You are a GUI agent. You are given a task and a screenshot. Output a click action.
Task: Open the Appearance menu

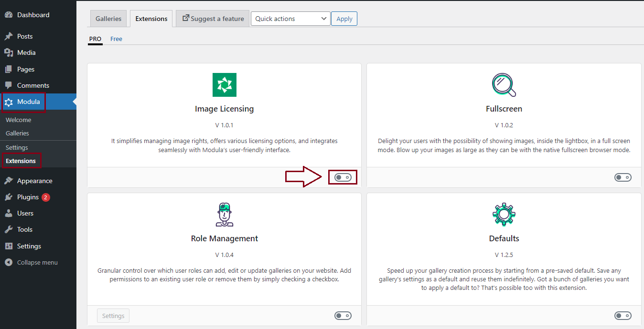click(x=34, y=181)
